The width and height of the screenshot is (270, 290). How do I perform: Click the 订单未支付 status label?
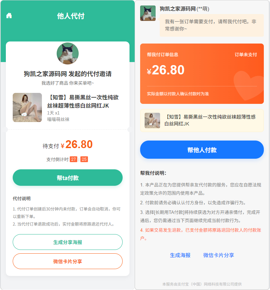coord(246,55)
